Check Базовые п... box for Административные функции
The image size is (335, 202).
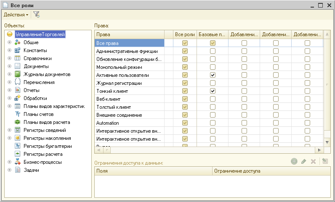point(213,51)
